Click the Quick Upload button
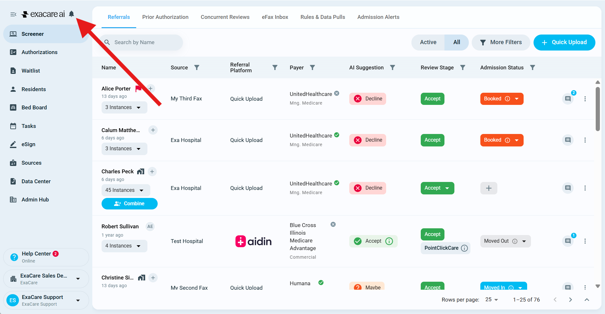 point(564,42)
